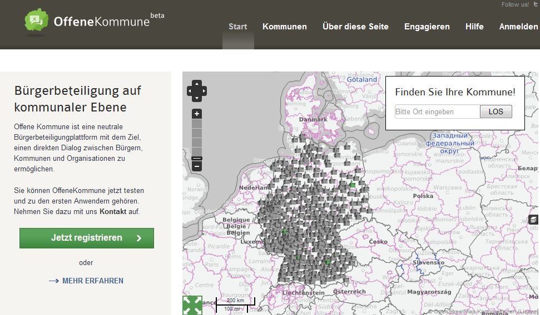The image size is (540, 315).
Task: Zoom out the map with minus button
Action: click(x=197, y=166)
